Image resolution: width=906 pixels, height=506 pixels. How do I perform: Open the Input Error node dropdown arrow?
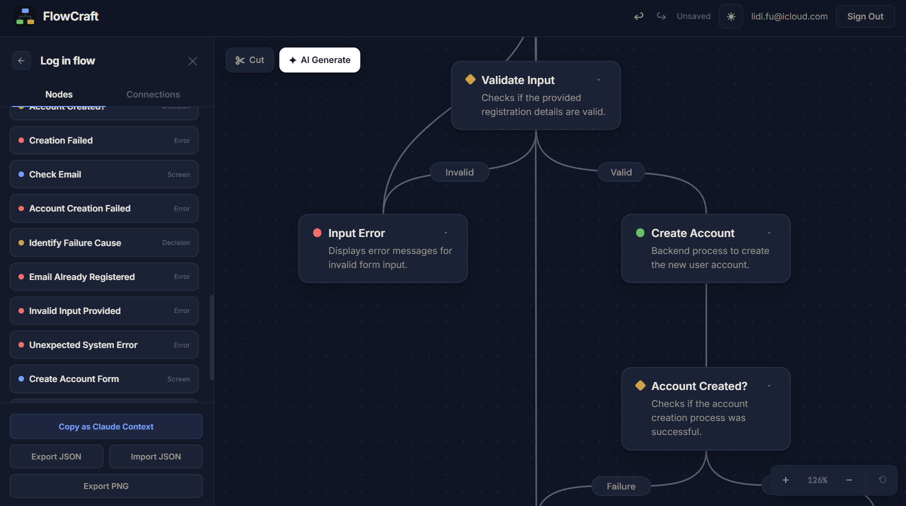[x=446, y=233]
